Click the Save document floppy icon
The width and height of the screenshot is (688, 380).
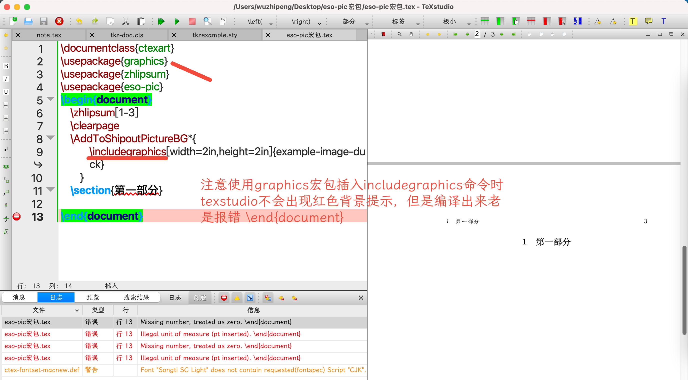pyautogui.click(x=43, y=21)
